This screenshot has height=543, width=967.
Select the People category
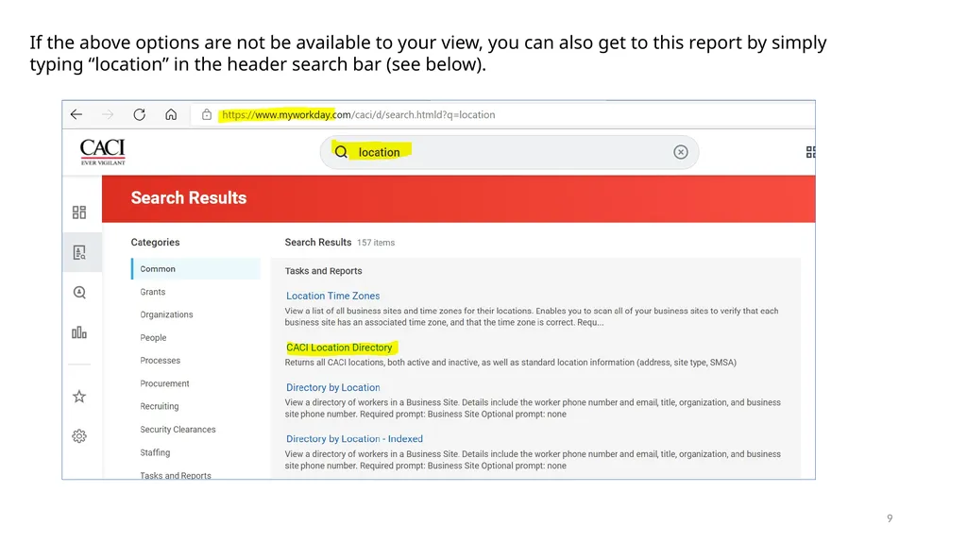153,337
